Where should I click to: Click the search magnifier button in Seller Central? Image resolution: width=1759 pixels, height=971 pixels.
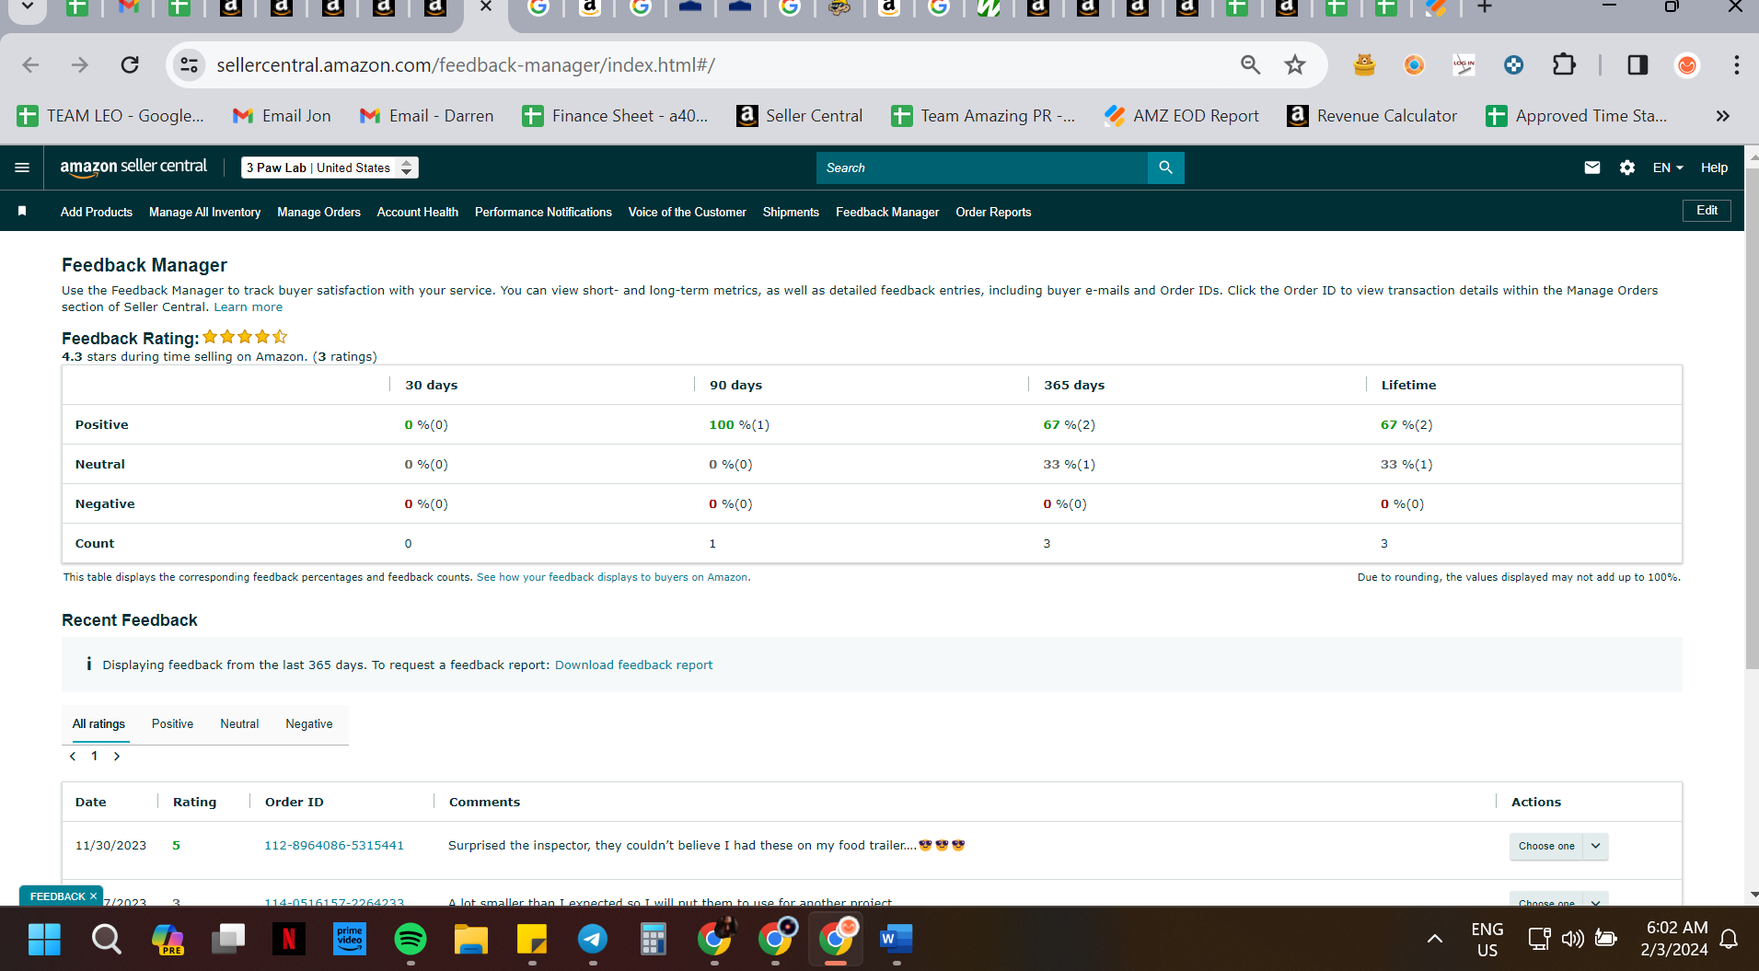[1165, 168]
